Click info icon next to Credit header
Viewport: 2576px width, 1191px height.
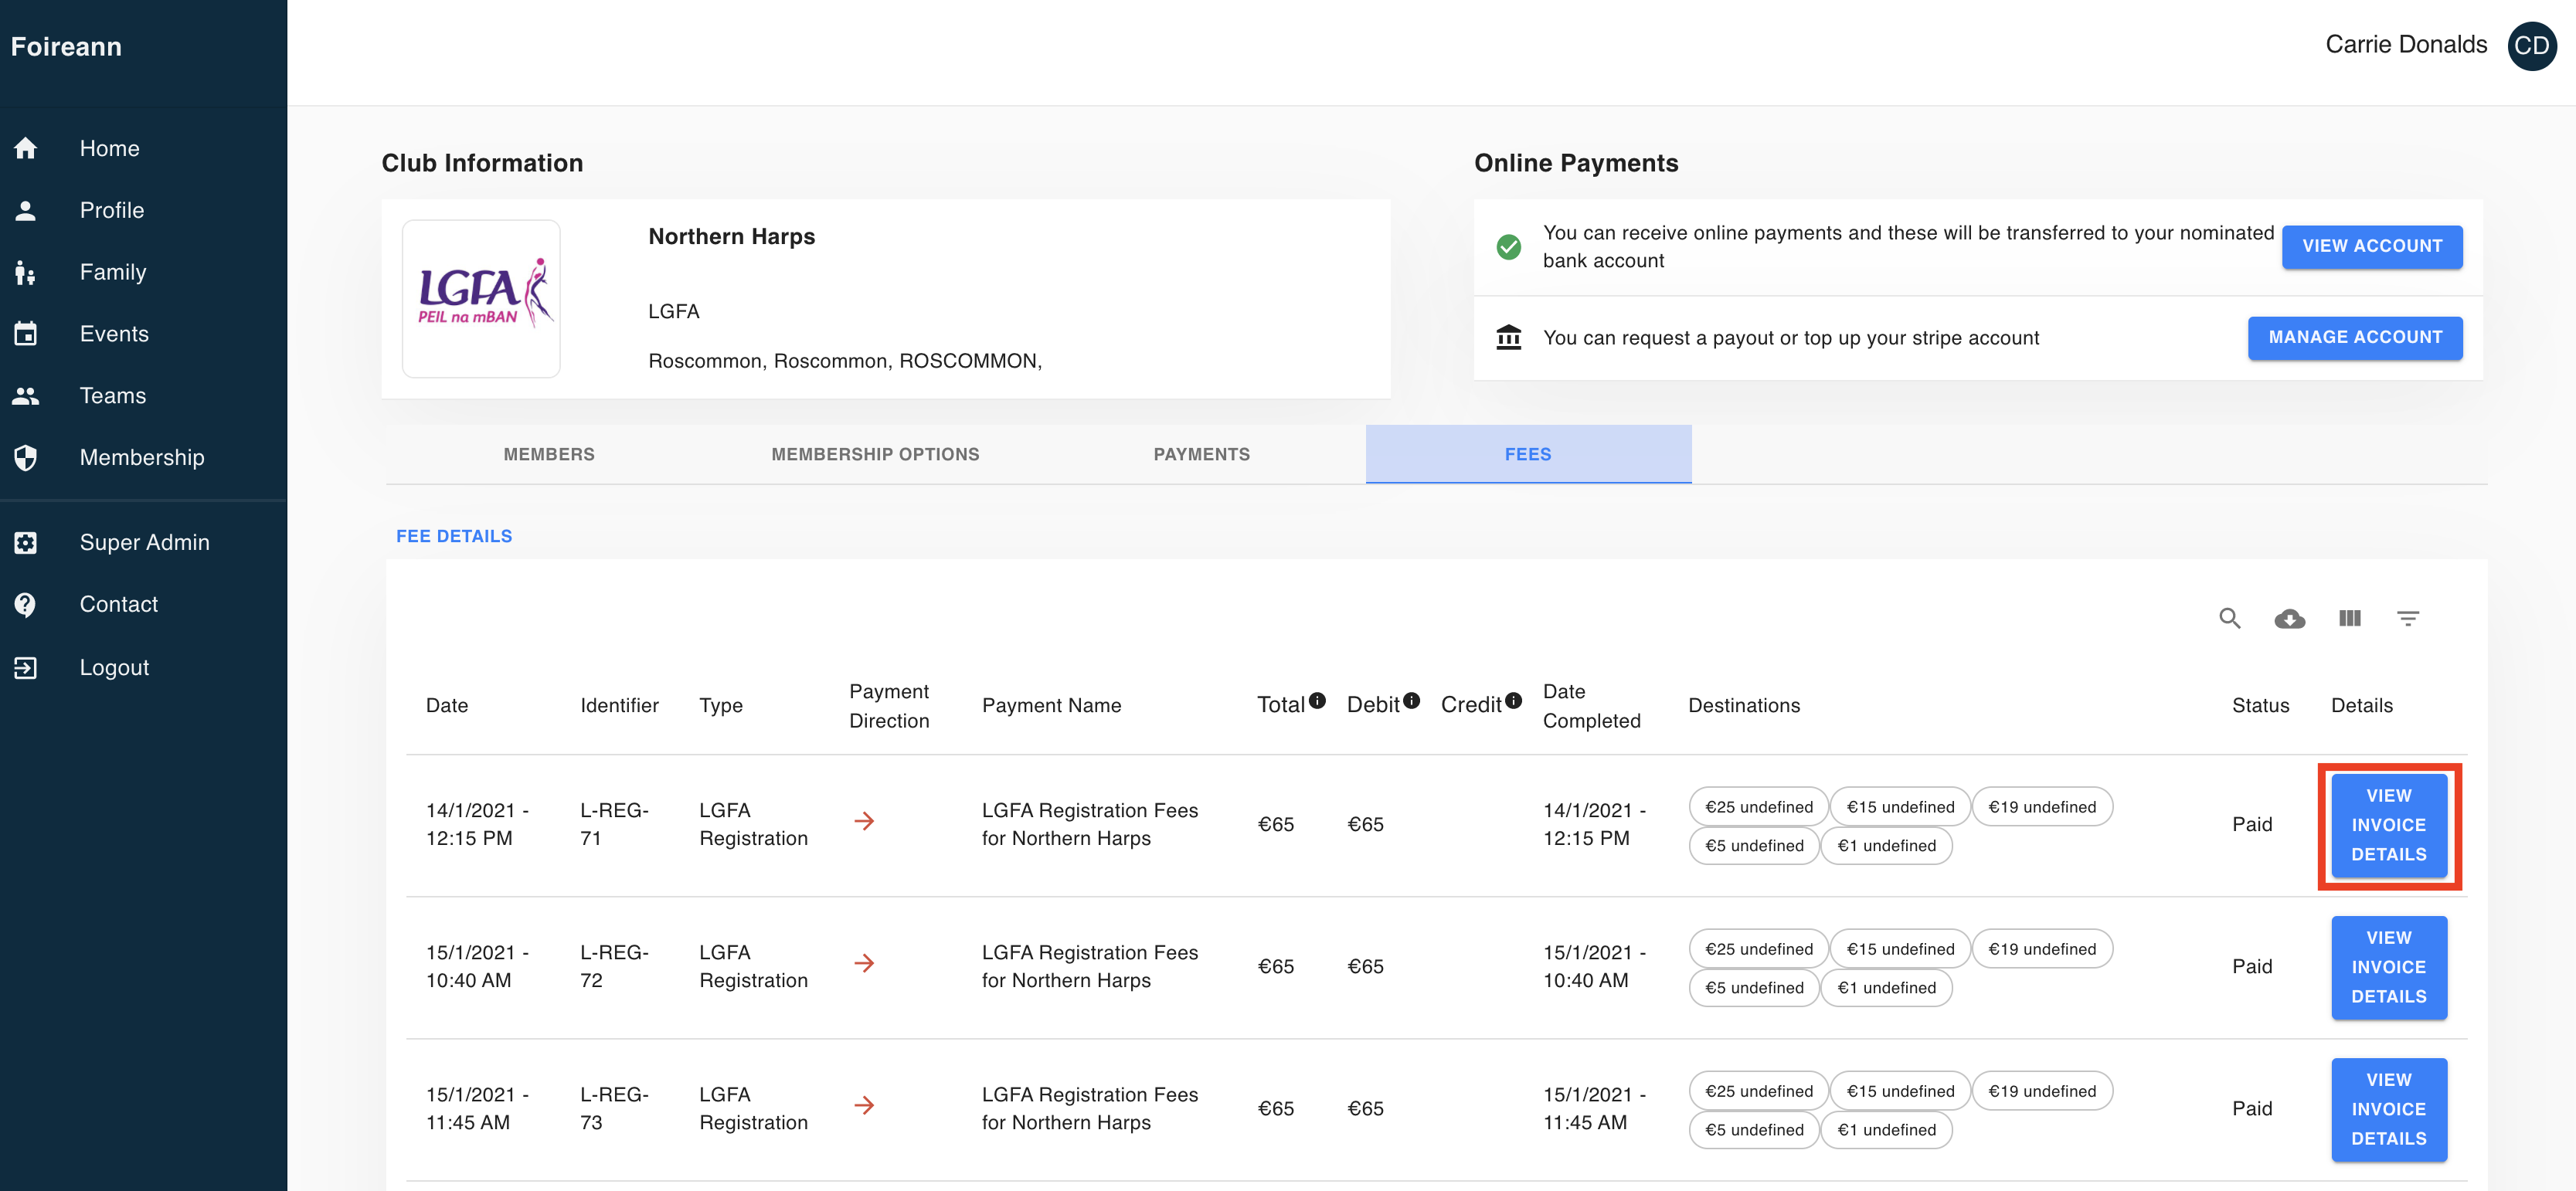pos(1514,701)
